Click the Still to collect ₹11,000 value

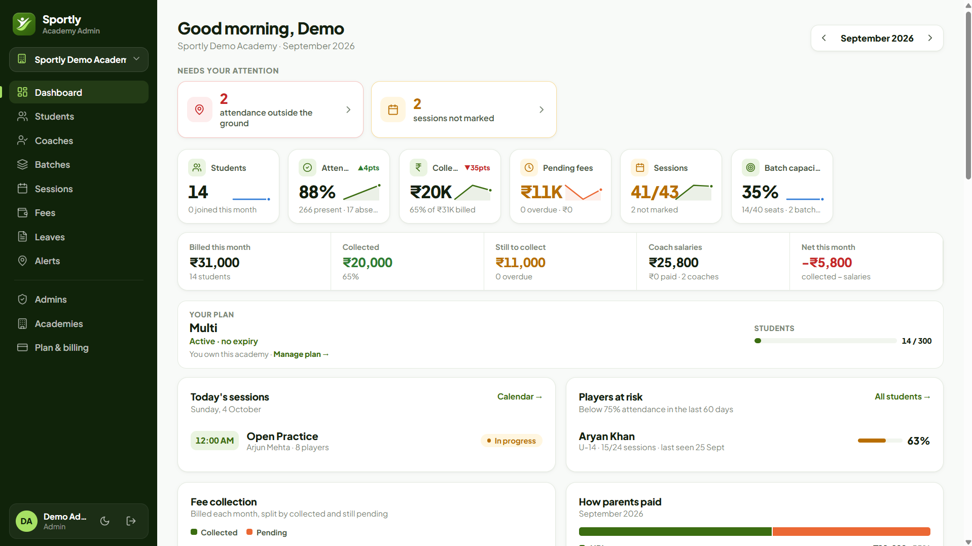coord(520,263)
